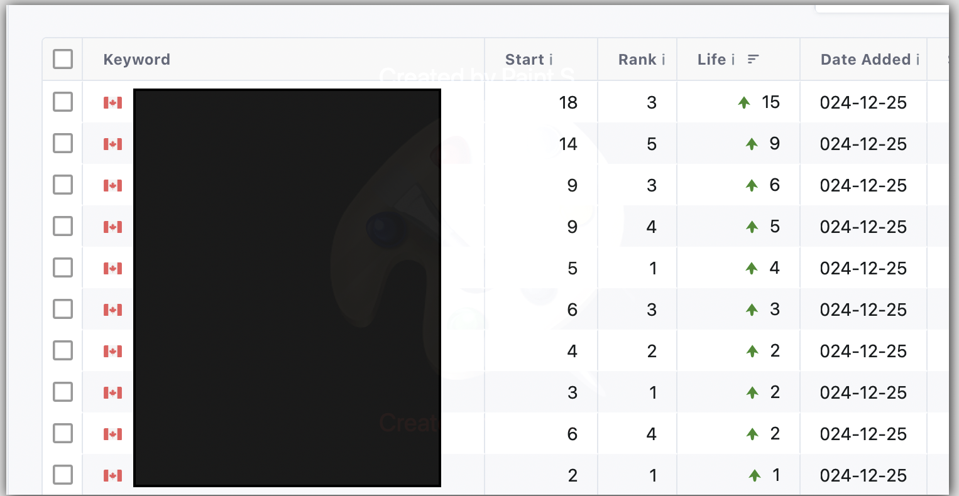Image resolution: width=959 pixels, height=496 pixels.
Task: Sort by the Life column header label
Action: click(711, 60)
